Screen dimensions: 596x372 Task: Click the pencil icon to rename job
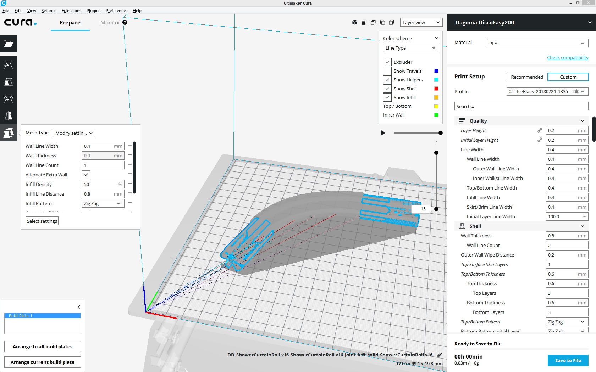pyautogui.click(x=440, y=355)
